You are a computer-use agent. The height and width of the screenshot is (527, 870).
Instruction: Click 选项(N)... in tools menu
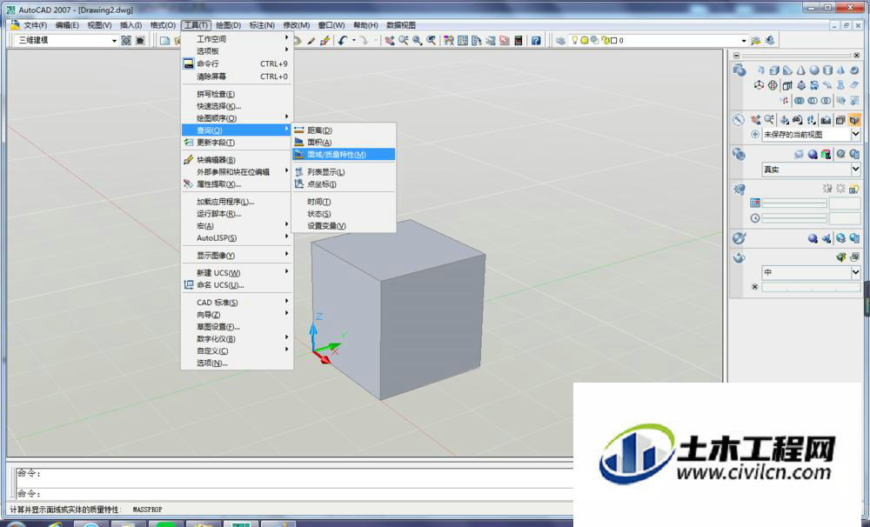pyautogui.click(x=237, y=363)
